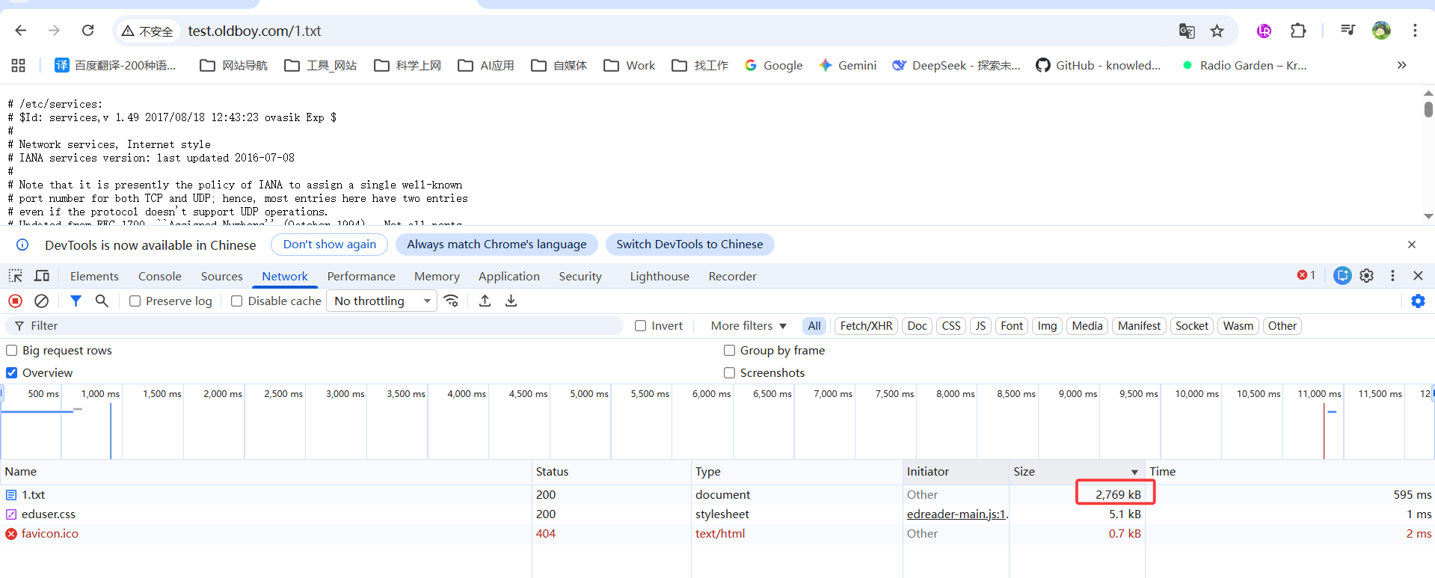Click the error count badge showing 1
Viewport: 1435px width, 578px height.
(1306, 275)
